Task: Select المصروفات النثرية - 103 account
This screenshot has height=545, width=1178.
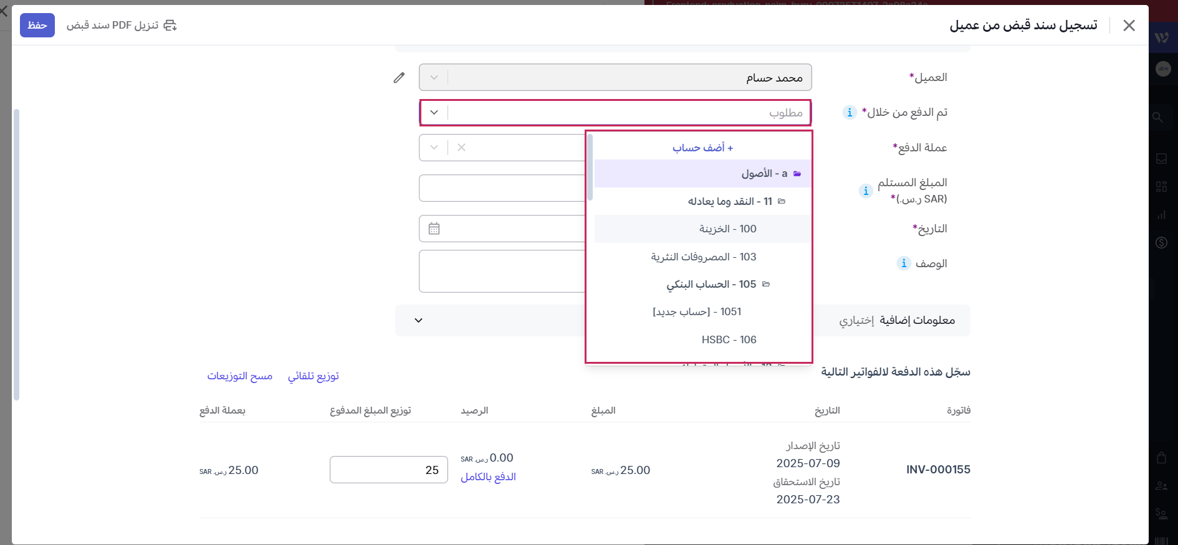Action: click(x=703, y=257)
